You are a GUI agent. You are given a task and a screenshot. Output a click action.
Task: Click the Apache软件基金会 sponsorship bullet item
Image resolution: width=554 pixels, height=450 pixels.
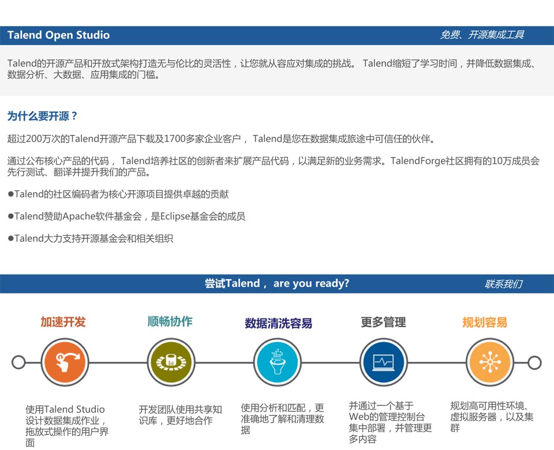[x=127, y=216]
